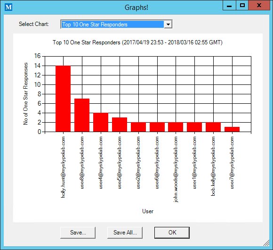The height and width of the screenshot is (250, 273).
Task: Click the window resize grip corner
Action: click(x=266, y=243)
